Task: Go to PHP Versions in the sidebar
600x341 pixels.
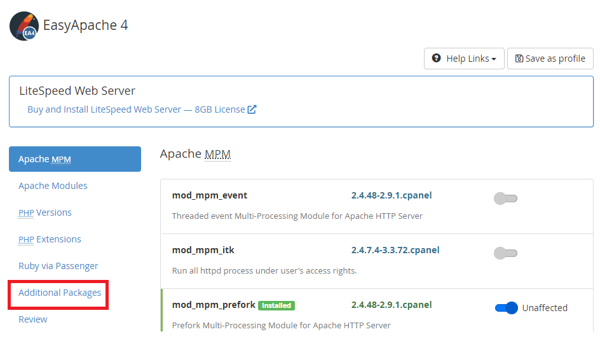Action: click(x=44, y=212)
